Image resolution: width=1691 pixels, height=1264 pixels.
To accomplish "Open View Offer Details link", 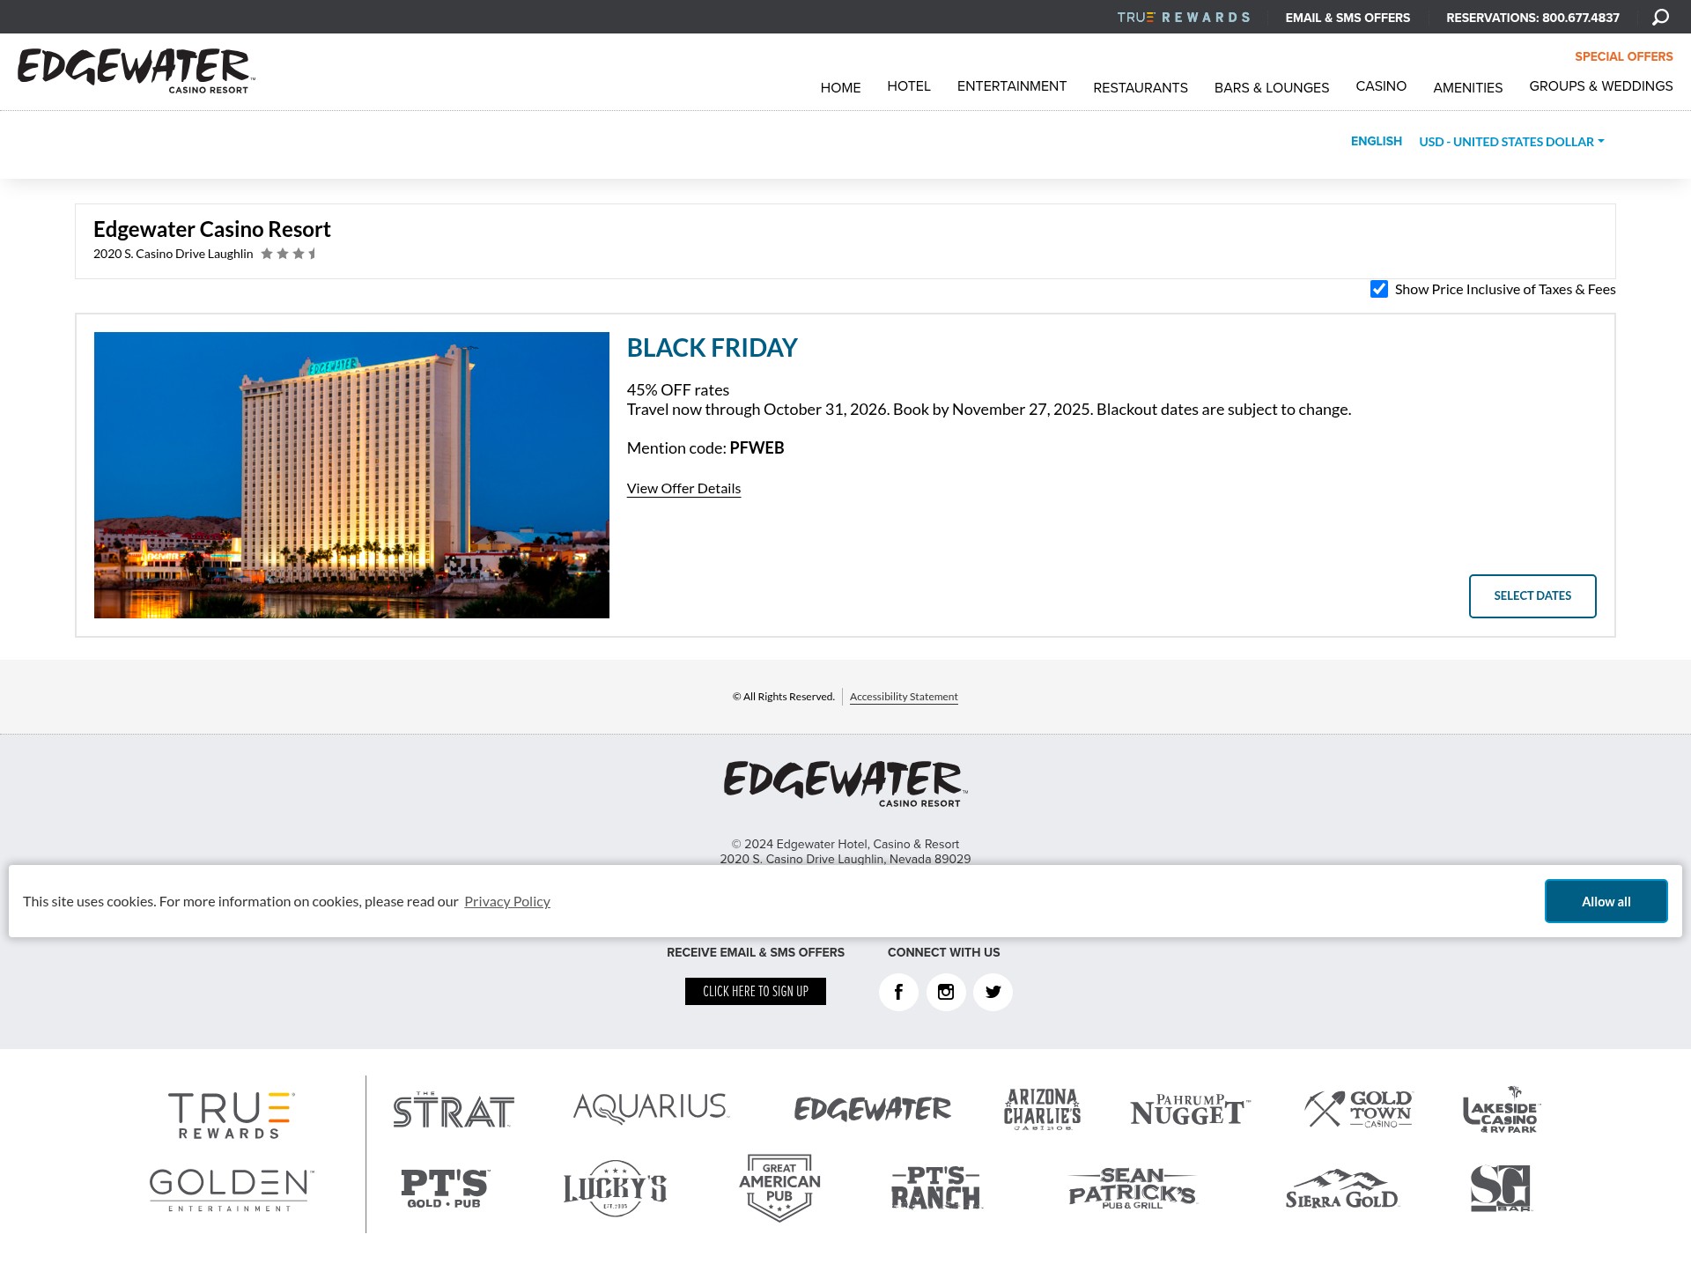I will coord(683,489).
